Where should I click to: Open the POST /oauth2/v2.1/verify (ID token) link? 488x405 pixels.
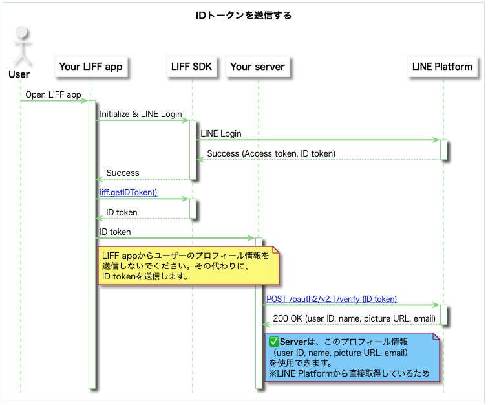332,299
